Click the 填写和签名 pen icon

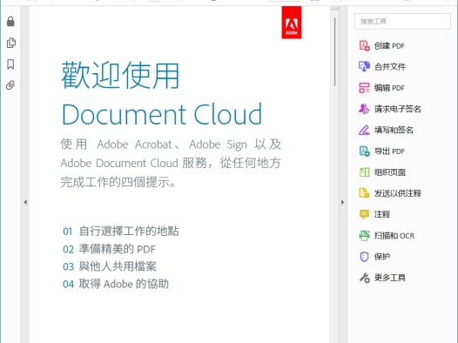(x=364, y=130)
